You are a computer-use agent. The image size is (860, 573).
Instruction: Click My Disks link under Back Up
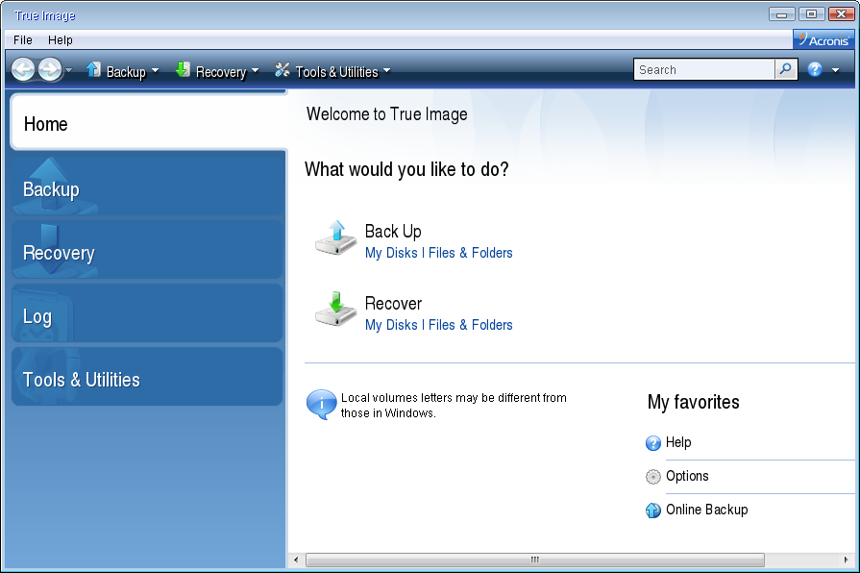(x=391, y=253)
